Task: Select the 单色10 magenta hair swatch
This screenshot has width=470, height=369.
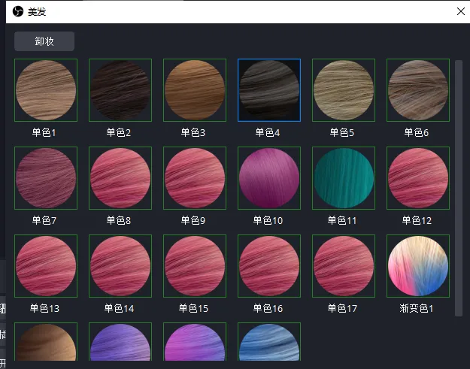Action: (269, 178)
